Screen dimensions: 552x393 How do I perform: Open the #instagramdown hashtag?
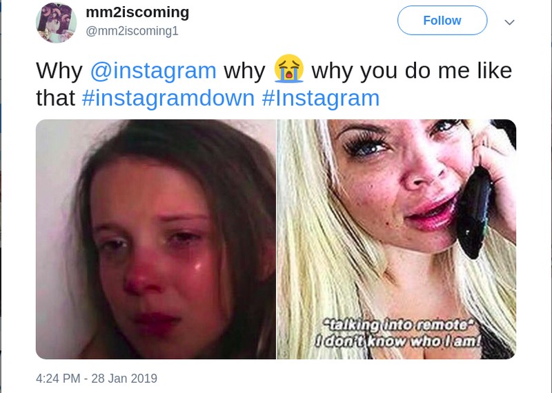click(x=168, y=98)
